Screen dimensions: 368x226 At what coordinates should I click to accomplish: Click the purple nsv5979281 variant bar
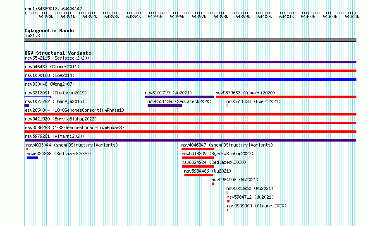coord(190,140)
